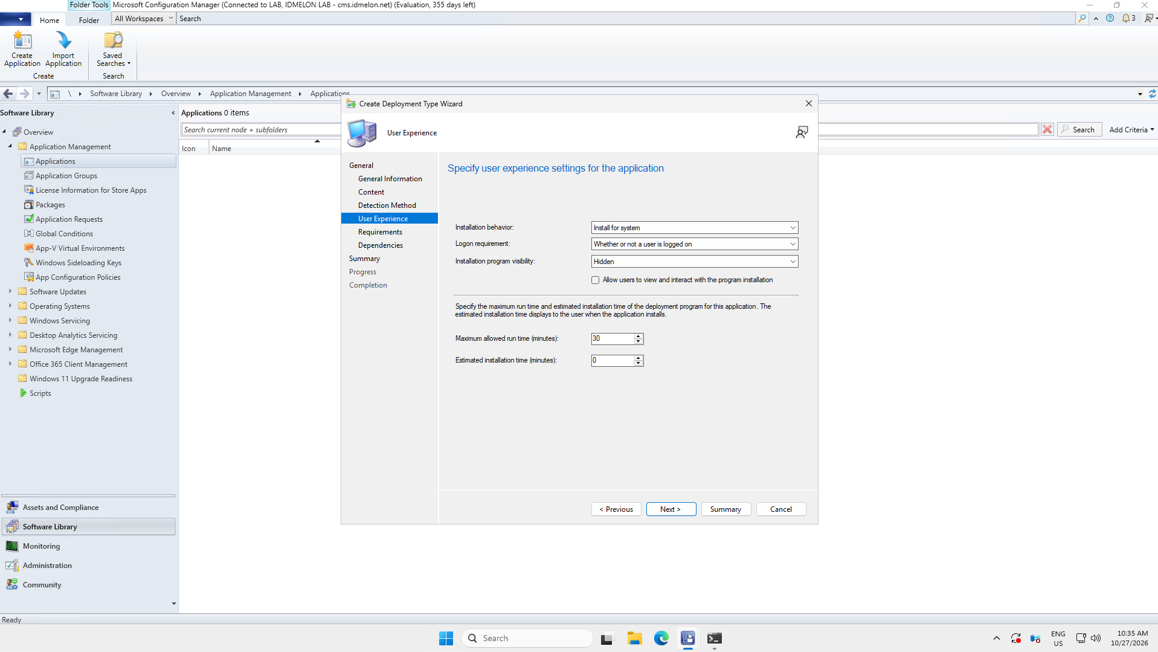This screenshot has width=1158, height=652.
Task: Click the maximum allowed run time field
Action: tap(613, 339)
